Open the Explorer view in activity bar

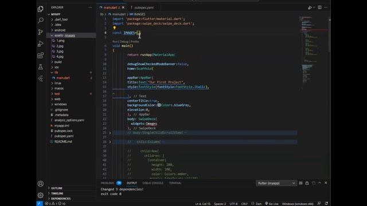tap(41, 9)
